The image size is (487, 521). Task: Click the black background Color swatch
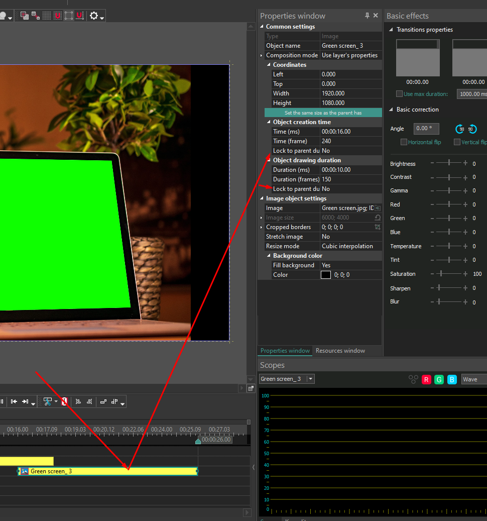coord(326,275)
